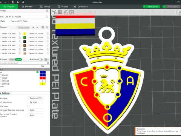Open the Textured PEI Plate type dropdown
This screenshot has height=136, width=181.
(x=28, y=21)
